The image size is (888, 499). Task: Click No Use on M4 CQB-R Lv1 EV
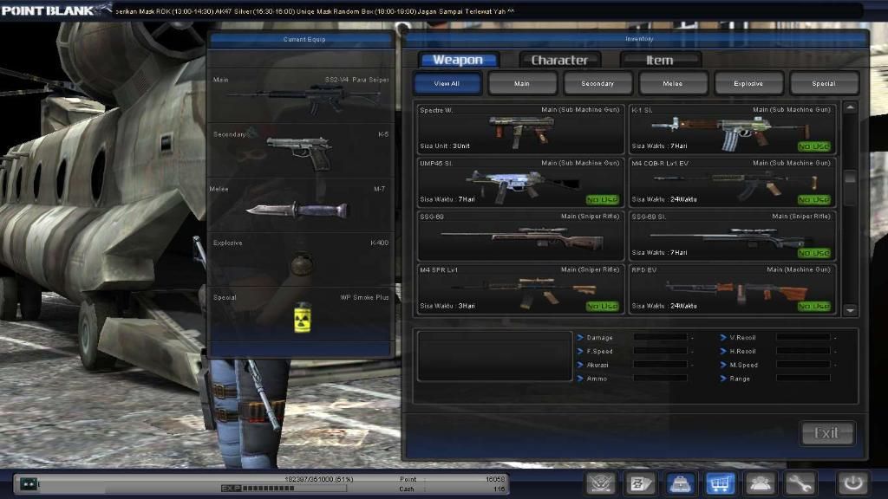point(813,200)
